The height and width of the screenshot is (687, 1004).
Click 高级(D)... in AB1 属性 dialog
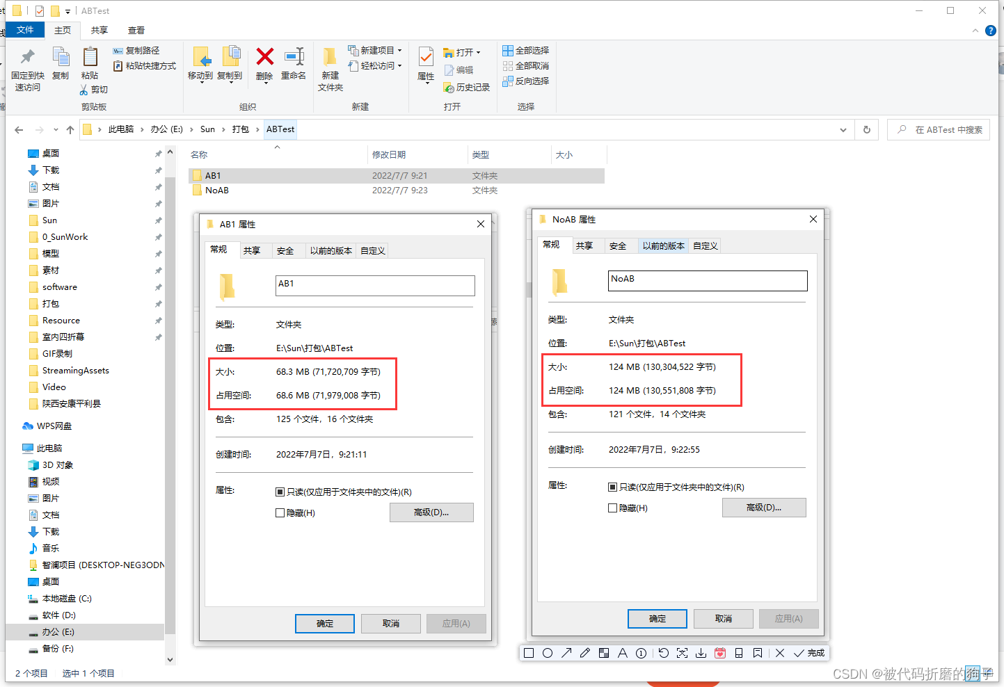431,512
